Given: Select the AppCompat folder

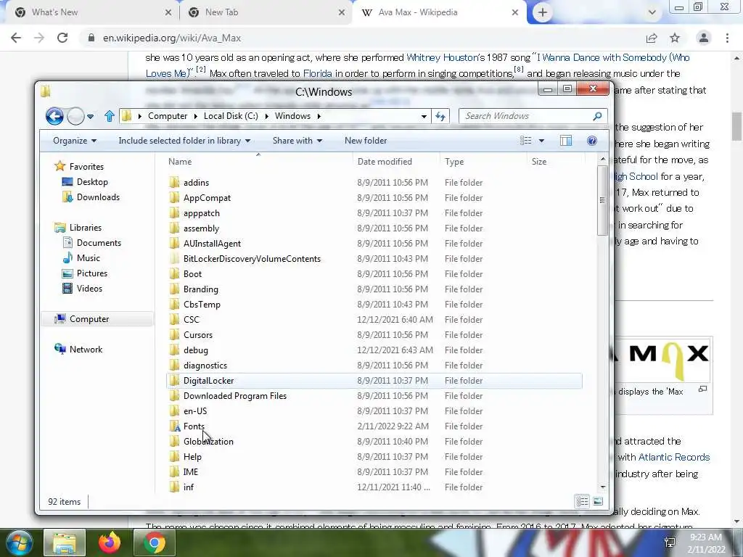Looking at the screenshot, I should pos(207,198).
